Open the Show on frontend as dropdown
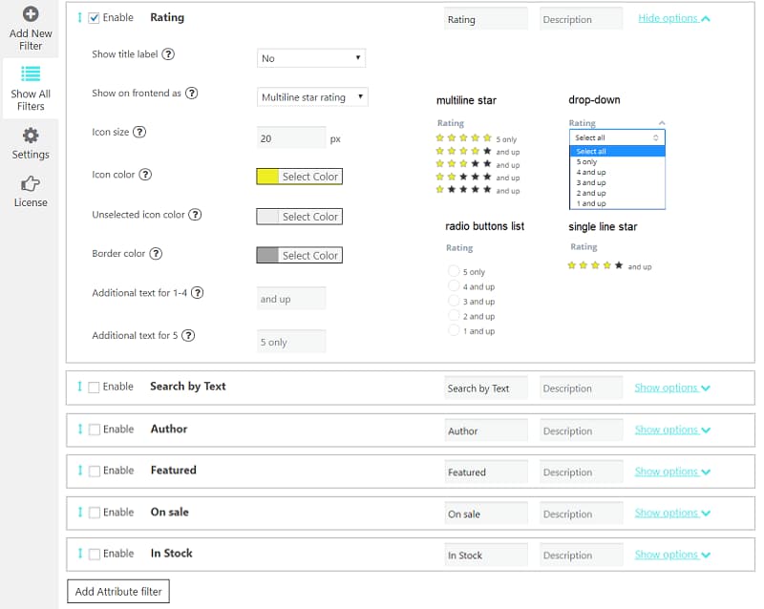The height and width of the screenshot is (609, 764). click(312, 97)
